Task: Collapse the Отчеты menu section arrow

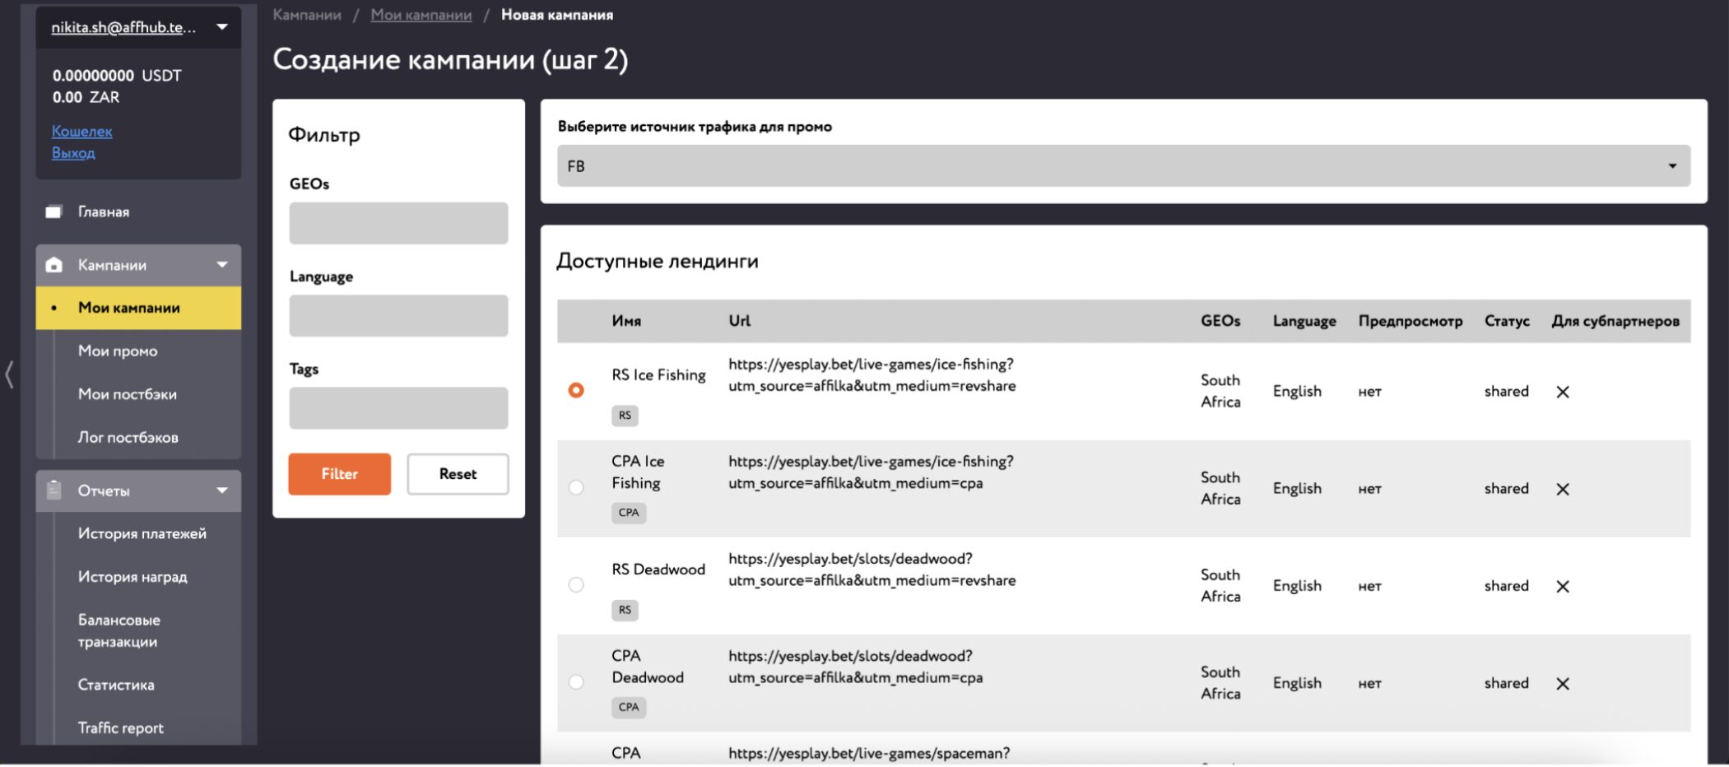Action: click(x=222, y=490)
